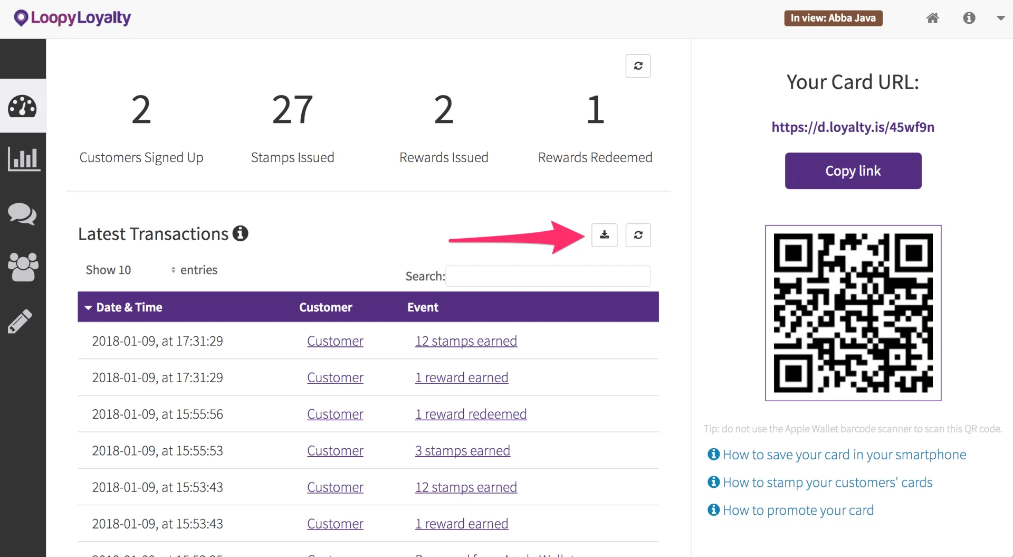Open the dashboard gauge icon in sidebar
Image resolution: width=1013 pixels, height=557 pixels.
22,106
